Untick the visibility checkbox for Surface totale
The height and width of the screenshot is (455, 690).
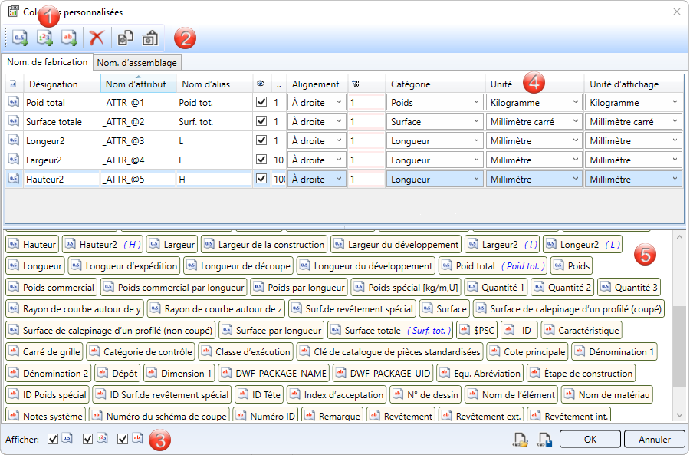click(261, 120)
